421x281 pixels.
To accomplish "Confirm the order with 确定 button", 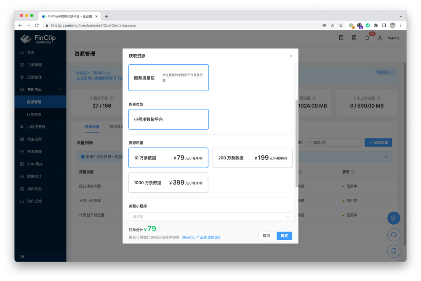I will (x=284, y=236).
